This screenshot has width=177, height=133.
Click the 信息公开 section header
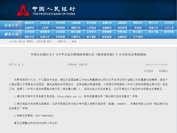(11, 25)
